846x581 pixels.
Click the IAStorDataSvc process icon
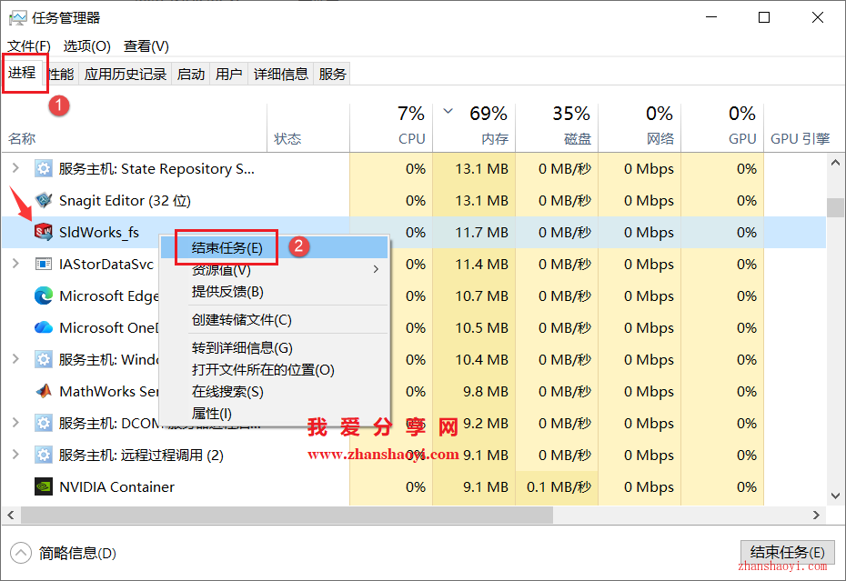43,264
